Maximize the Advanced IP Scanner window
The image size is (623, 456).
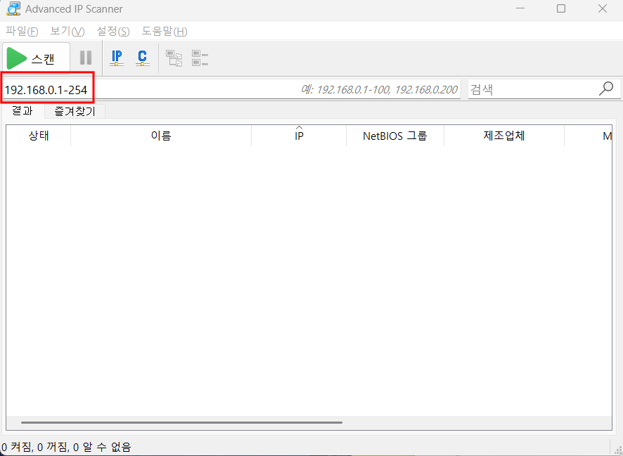[561, 8]
